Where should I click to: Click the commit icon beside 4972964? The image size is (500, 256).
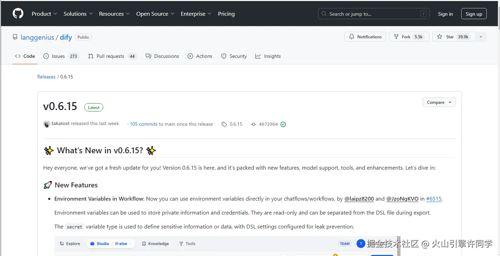point(253,124)
